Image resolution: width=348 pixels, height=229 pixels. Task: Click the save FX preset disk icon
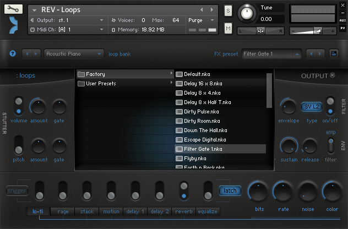coord(334,54)
